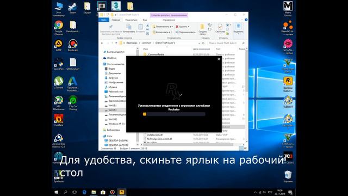Close the Rockstar launcher connection dialog

(x=219, y=59)
